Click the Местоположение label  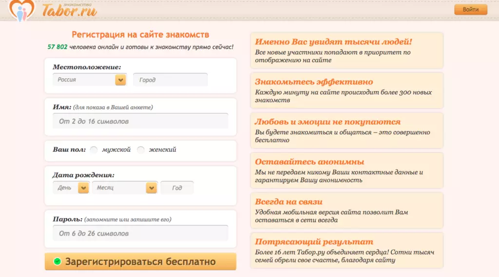(87, 67)
